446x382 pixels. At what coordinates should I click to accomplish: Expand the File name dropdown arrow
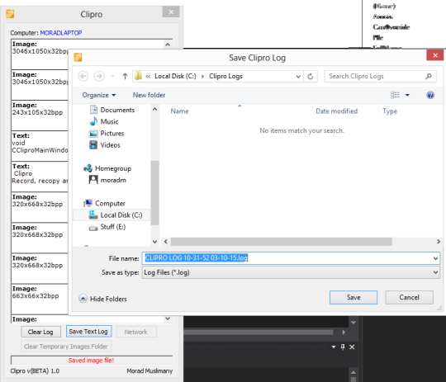[x=435, y=258]
